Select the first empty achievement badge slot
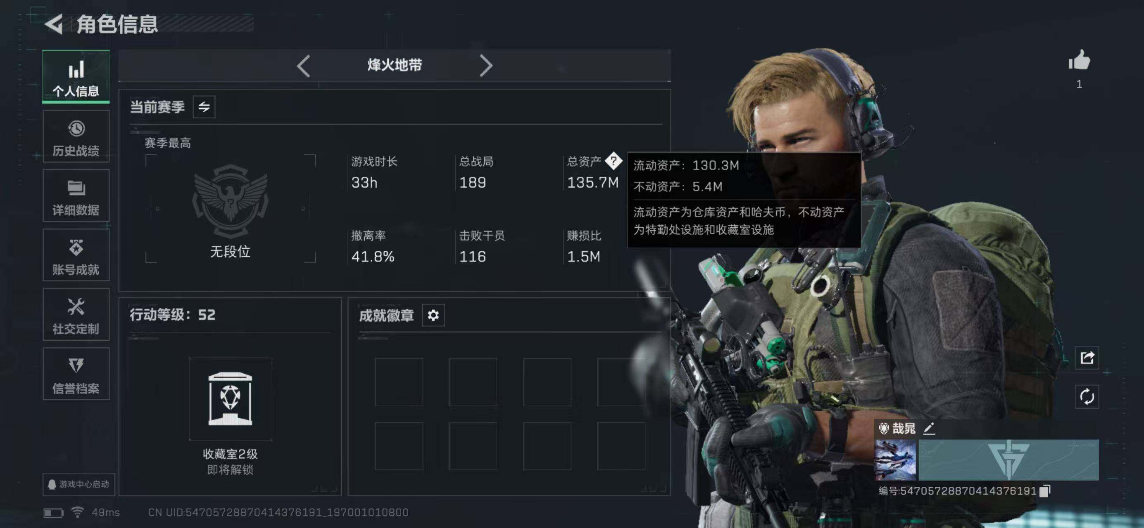Screen dimensions: 1144x528 pyautogui.click(x=398, y=382)
